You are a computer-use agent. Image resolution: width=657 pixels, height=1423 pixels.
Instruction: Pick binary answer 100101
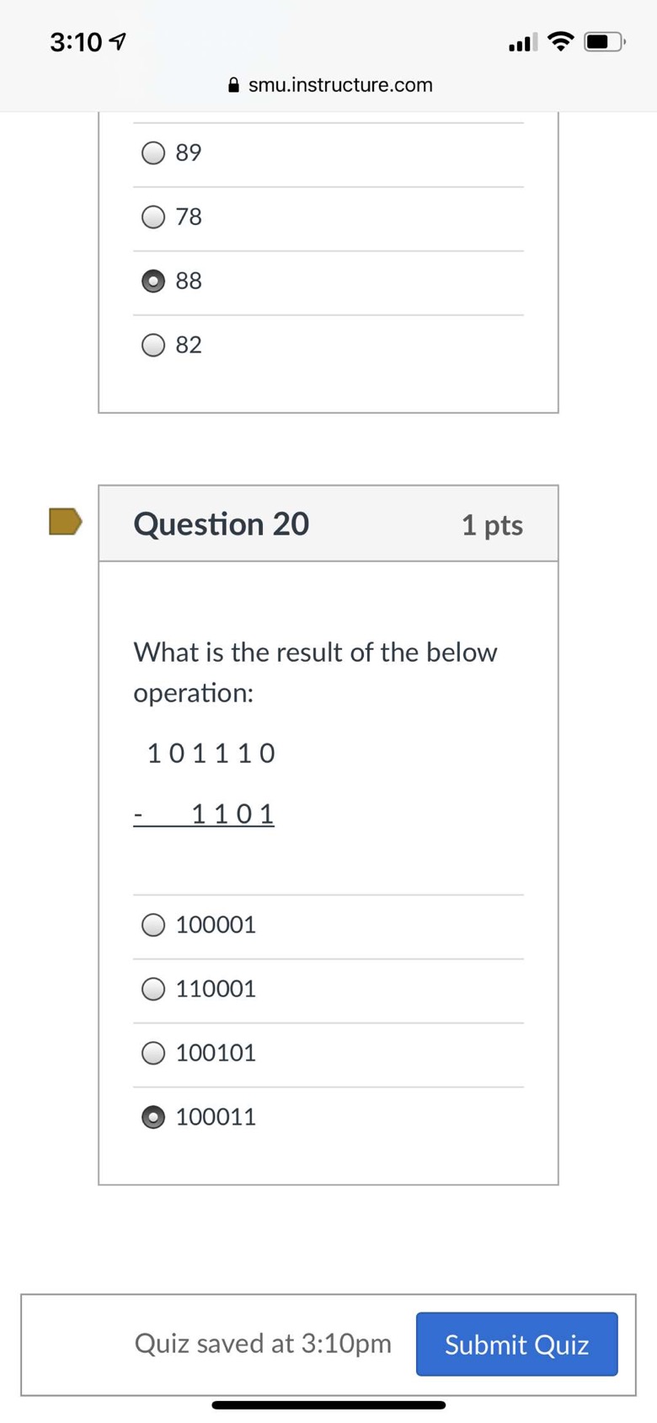[x=153, y=1053]
